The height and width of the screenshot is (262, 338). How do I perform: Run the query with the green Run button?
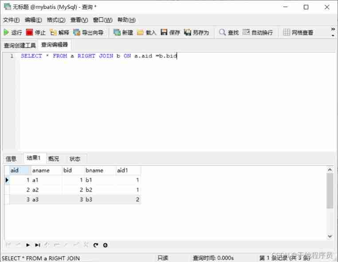[x=13, y=32]
